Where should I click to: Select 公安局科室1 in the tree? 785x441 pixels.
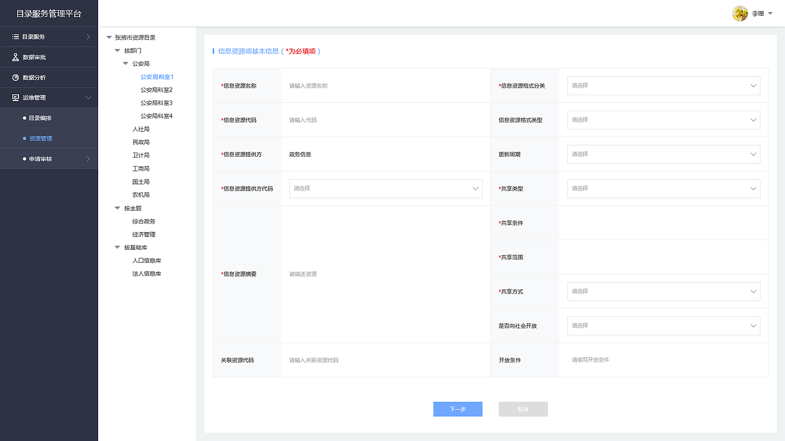(x=157, y=77)
